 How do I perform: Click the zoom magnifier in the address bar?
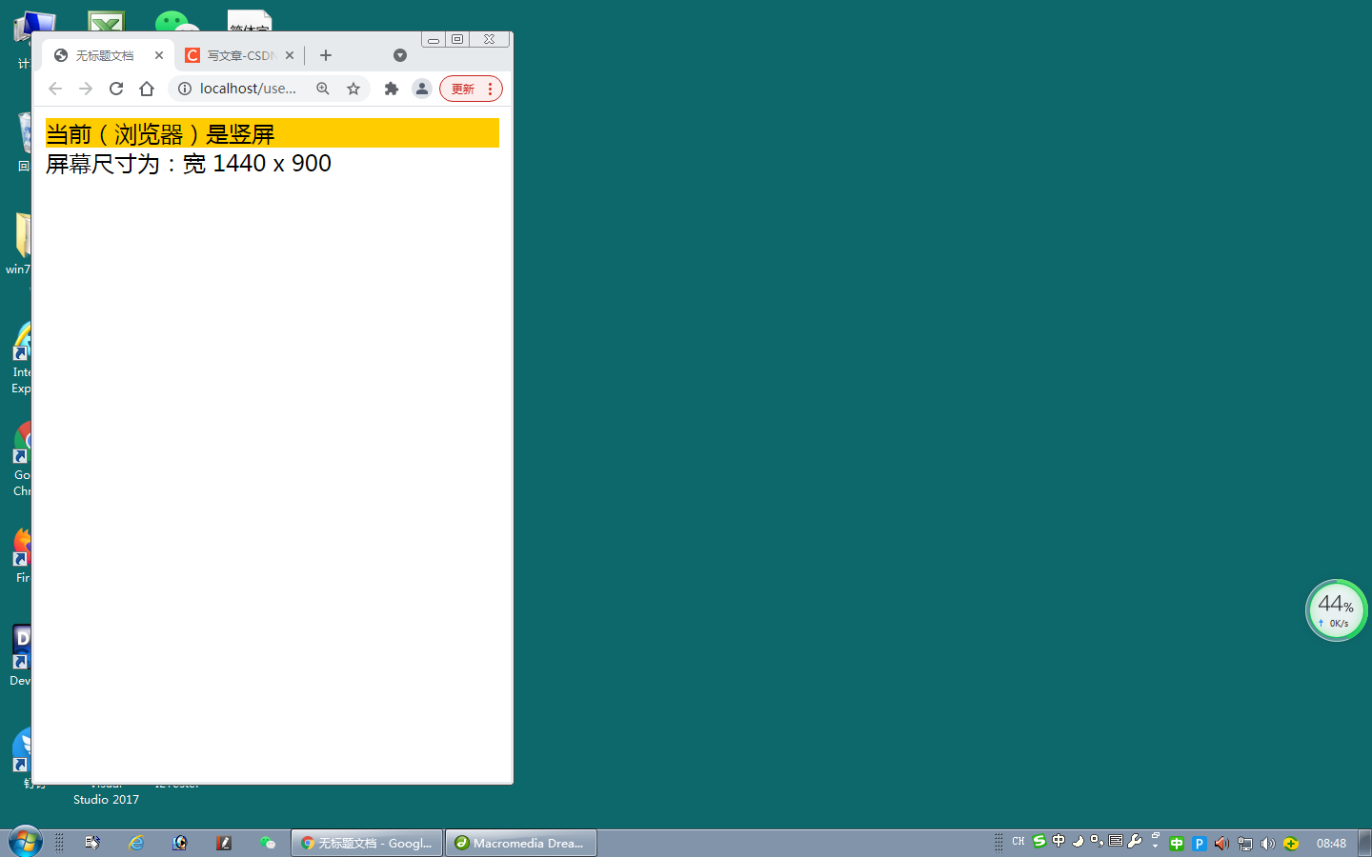click(x=323, y=89)
